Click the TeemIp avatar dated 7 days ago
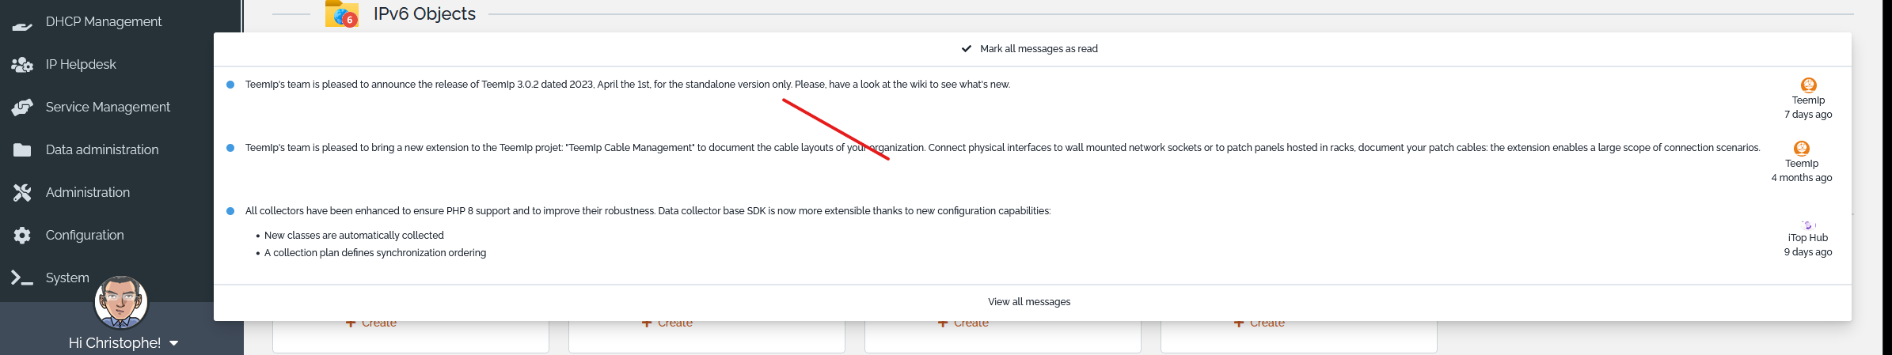This screenshot has height=355, width=1892. (x=1808, y=85)
